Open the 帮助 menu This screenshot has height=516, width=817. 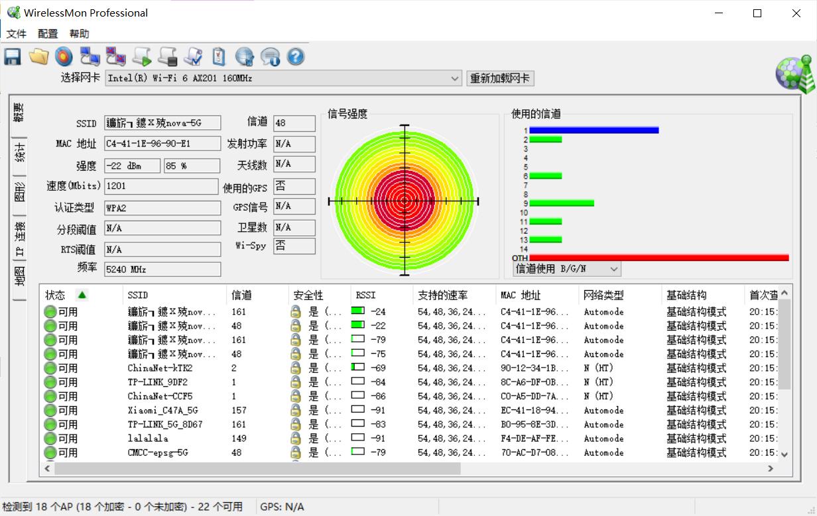pos(79,34)
